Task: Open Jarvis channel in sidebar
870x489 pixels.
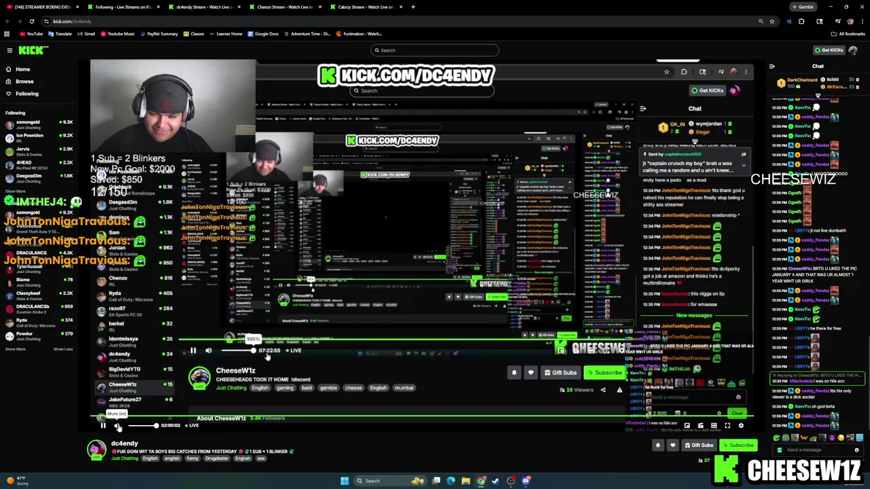Action: (x=39, y=151)
